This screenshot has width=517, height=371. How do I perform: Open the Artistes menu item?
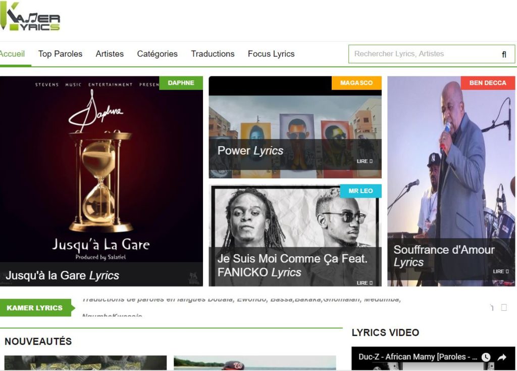tap(110, 54)
